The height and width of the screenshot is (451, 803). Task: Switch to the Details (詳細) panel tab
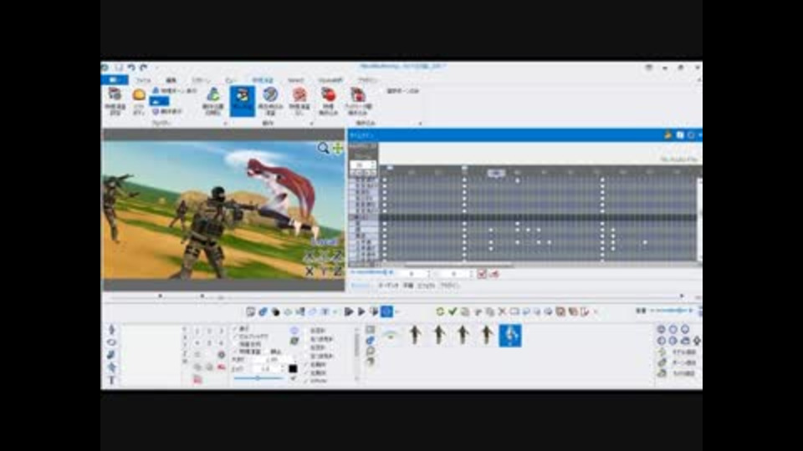(408, 286)
